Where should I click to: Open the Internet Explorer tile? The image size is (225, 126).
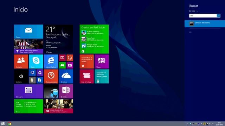coord(51,62)
